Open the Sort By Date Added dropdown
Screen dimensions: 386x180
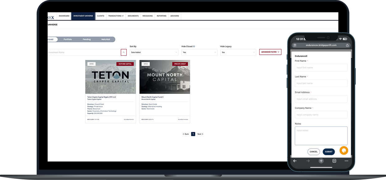click(154, 52)
